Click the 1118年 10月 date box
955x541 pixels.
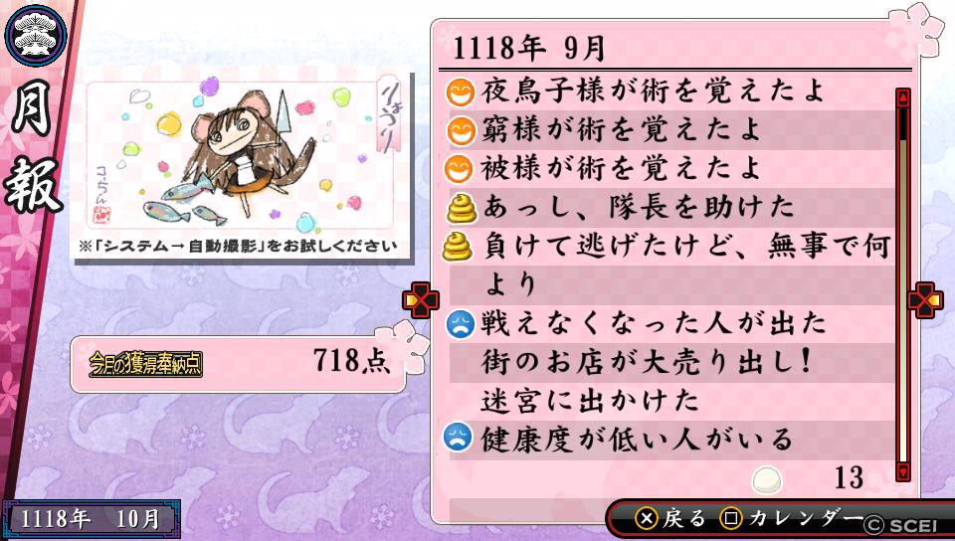91,519
